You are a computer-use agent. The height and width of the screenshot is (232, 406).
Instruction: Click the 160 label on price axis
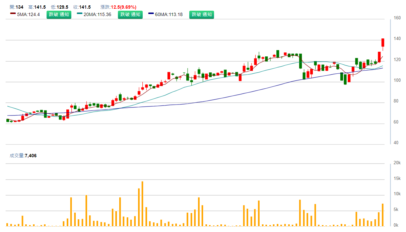pos(397,18)
